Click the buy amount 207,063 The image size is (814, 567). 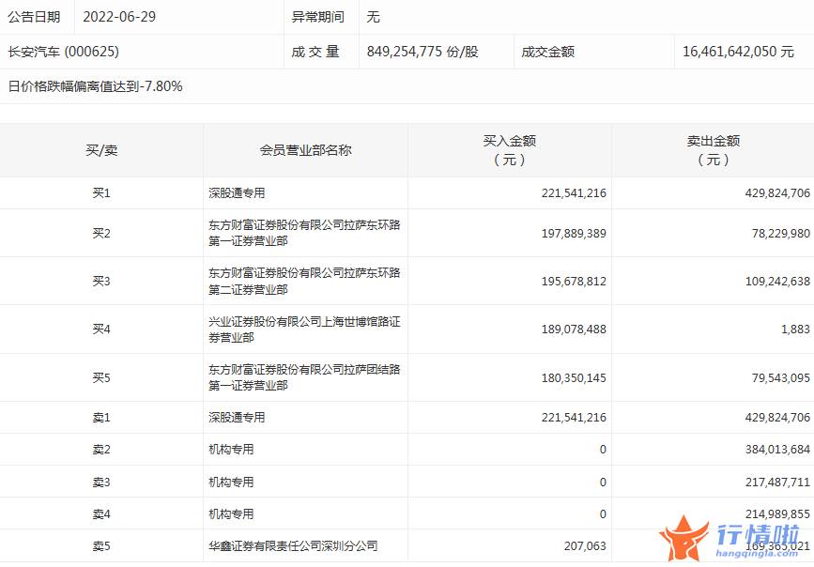[x=585, y=546]
